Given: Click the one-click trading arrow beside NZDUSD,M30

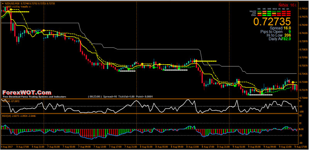Looking at the screenshot, I should 3,4.
